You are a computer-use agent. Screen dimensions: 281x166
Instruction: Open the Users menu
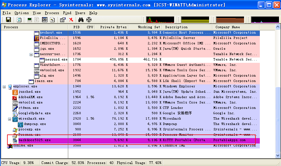[80, 13]
